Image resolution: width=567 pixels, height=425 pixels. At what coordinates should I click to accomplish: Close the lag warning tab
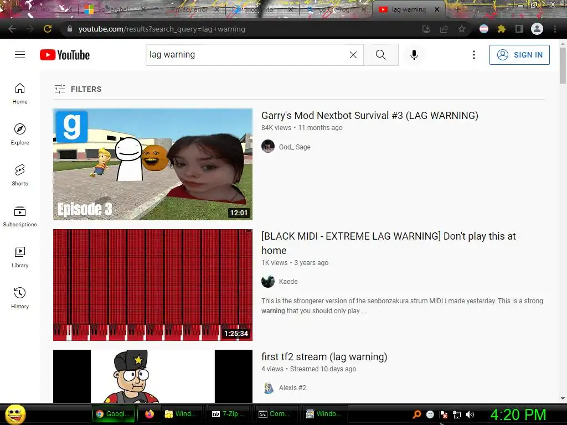coord(437,9)
